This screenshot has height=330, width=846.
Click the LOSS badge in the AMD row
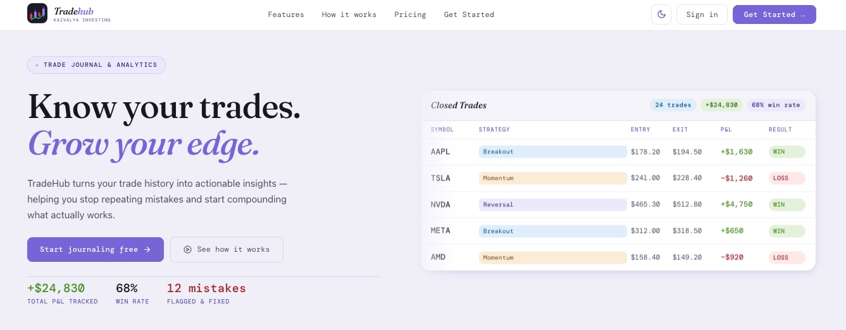(x=787, y=257)
